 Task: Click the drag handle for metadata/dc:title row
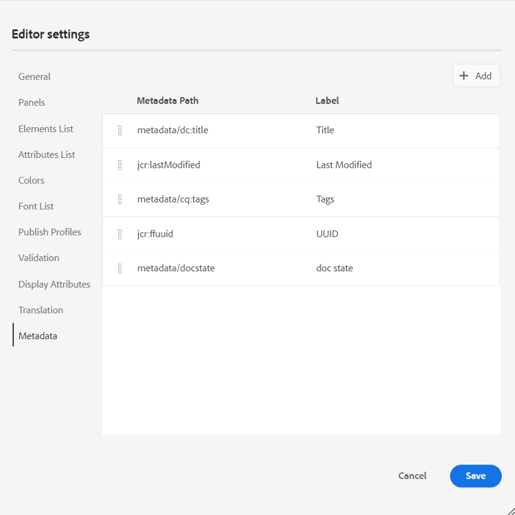(x=120, y=130)
